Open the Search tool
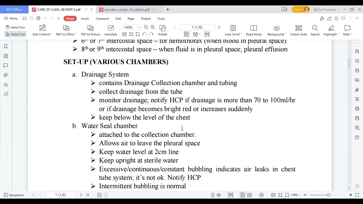 (315, 30)
